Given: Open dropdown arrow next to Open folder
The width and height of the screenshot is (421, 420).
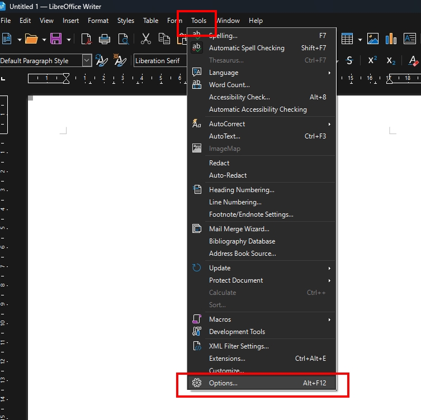Looking at the screenshot, I should [x=44, y=40].
